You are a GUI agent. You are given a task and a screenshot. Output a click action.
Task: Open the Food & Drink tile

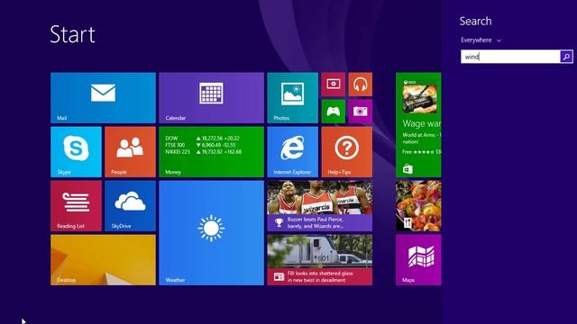click(418, 206)
